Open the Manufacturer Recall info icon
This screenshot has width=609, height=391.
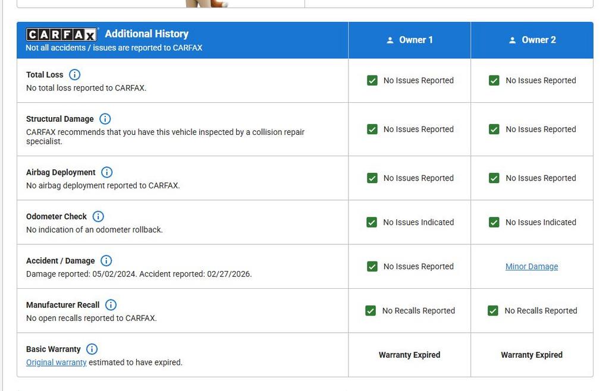(111, 305)
